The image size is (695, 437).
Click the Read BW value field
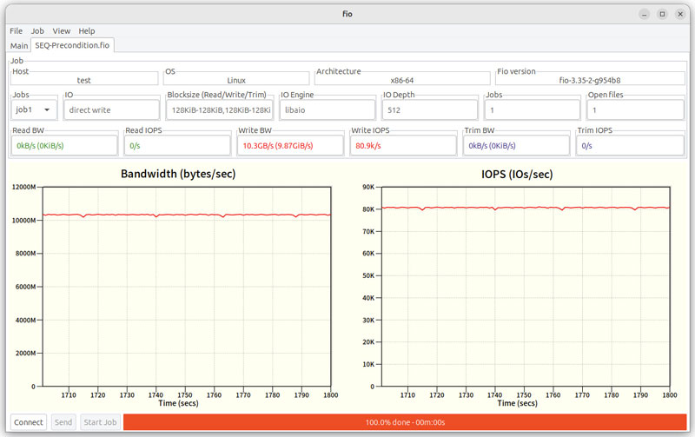point(63,146)
